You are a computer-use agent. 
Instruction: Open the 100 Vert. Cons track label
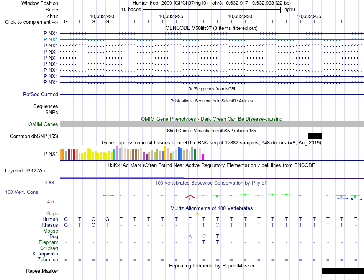pos(21,192)
